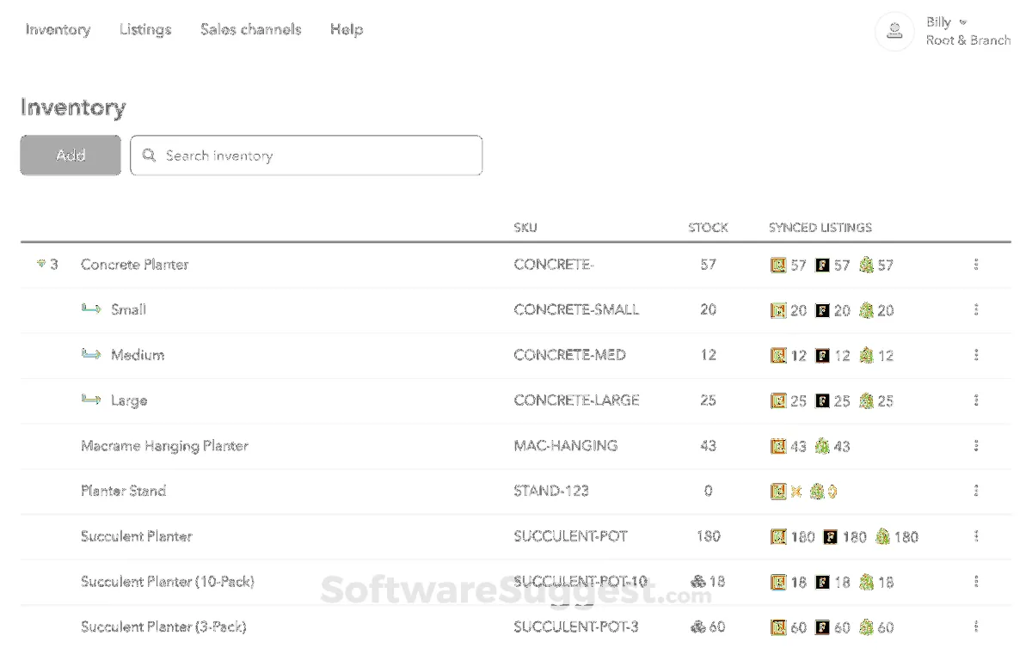Open more options for the CONCRETE-LARGE variant
This screenshot has width=1032, height=660.
pos(976,400)
